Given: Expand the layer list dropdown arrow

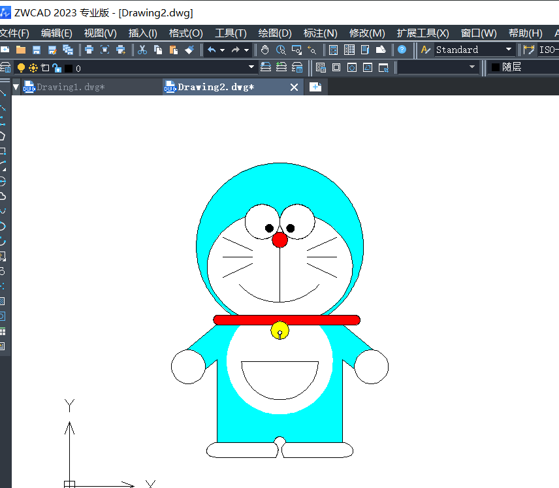Looking at the screenshot, I should [x=251, y=67].
